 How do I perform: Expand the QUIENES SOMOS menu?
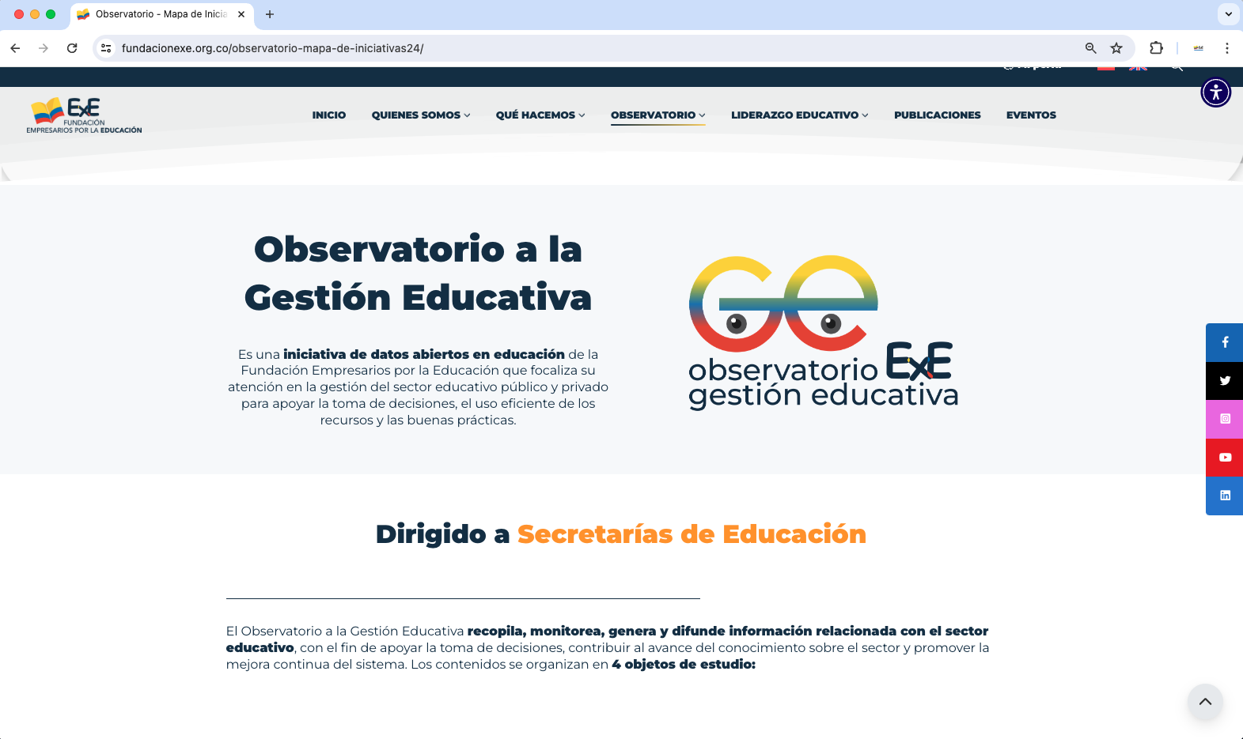click(x=421, y=115)
